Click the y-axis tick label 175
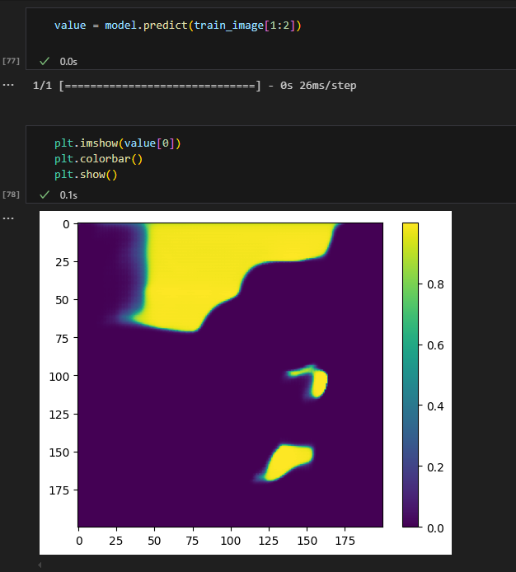 [x=59, y=490]
